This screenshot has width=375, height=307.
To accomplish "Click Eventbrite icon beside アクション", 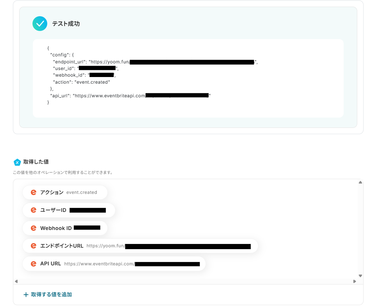I will click(34, 192).
